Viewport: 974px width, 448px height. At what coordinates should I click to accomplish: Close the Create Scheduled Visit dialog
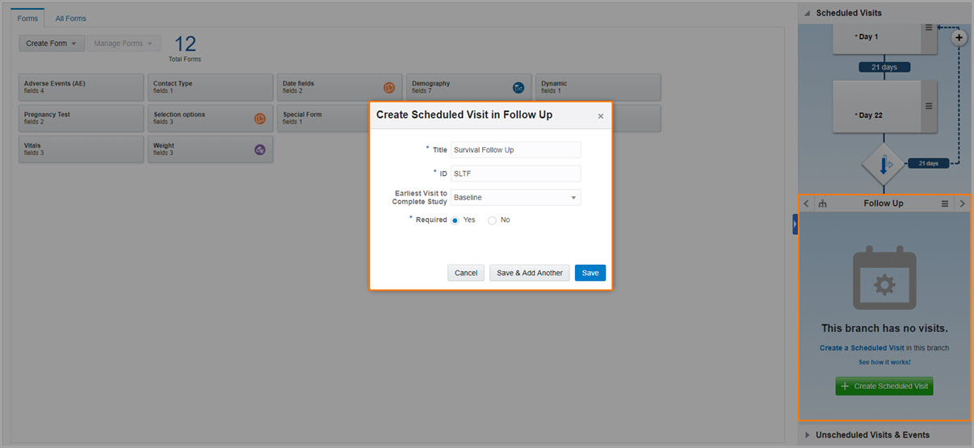600,116
